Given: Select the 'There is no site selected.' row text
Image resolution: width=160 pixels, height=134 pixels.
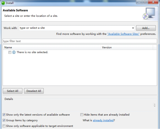Looking at the screenshot, I should pos(32,52).
